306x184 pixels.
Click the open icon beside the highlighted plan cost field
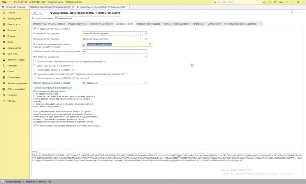(x=150, y=44)
